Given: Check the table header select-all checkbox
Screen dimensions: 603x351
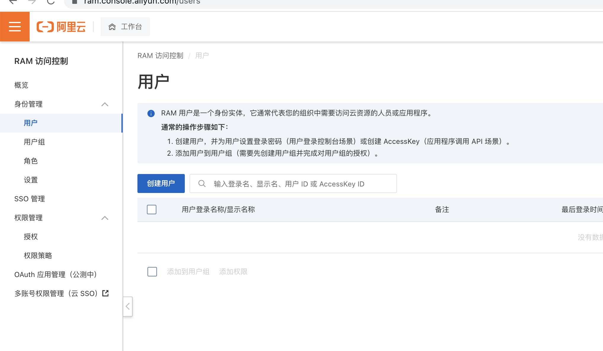Looking at the screenshot, I should coord(152,210).
